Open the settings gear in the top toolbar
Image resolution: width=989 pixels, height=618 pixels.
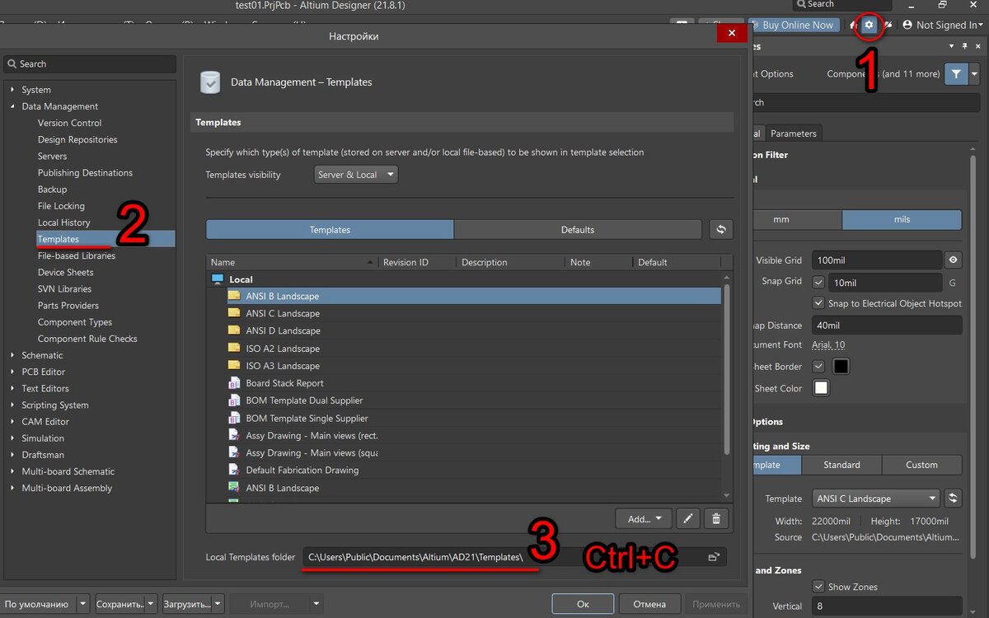869,25
